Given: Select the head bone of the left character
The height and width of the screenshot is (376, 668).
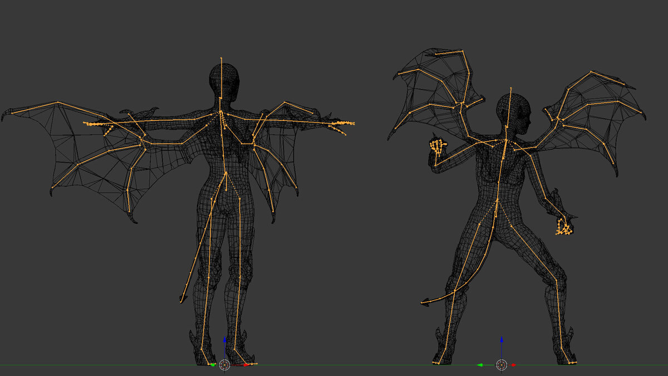Looking at the screenshot, I should [x=222, y=78].
